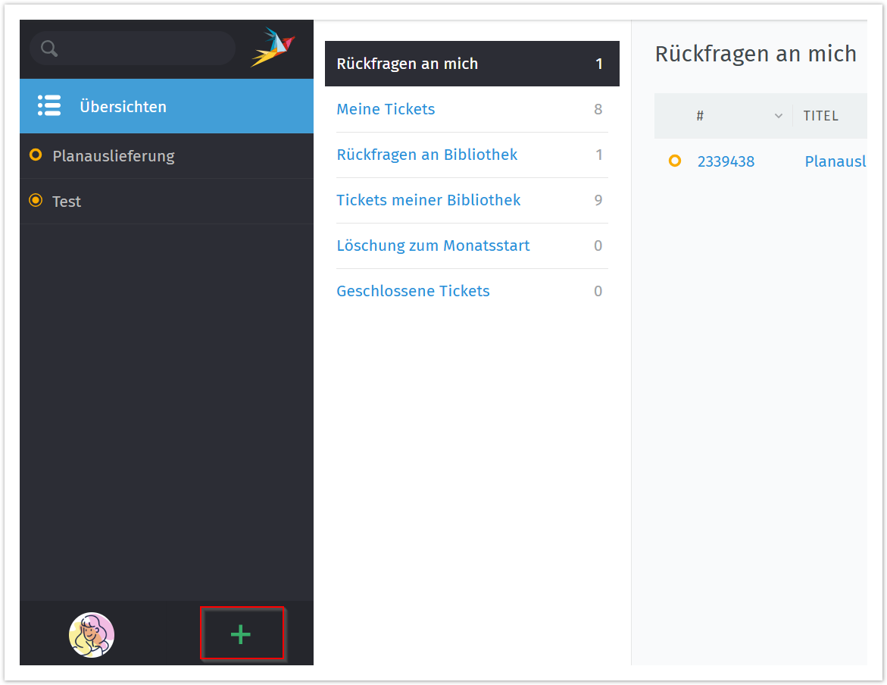Click the green plus new-ticket icon

click(241, 634)
